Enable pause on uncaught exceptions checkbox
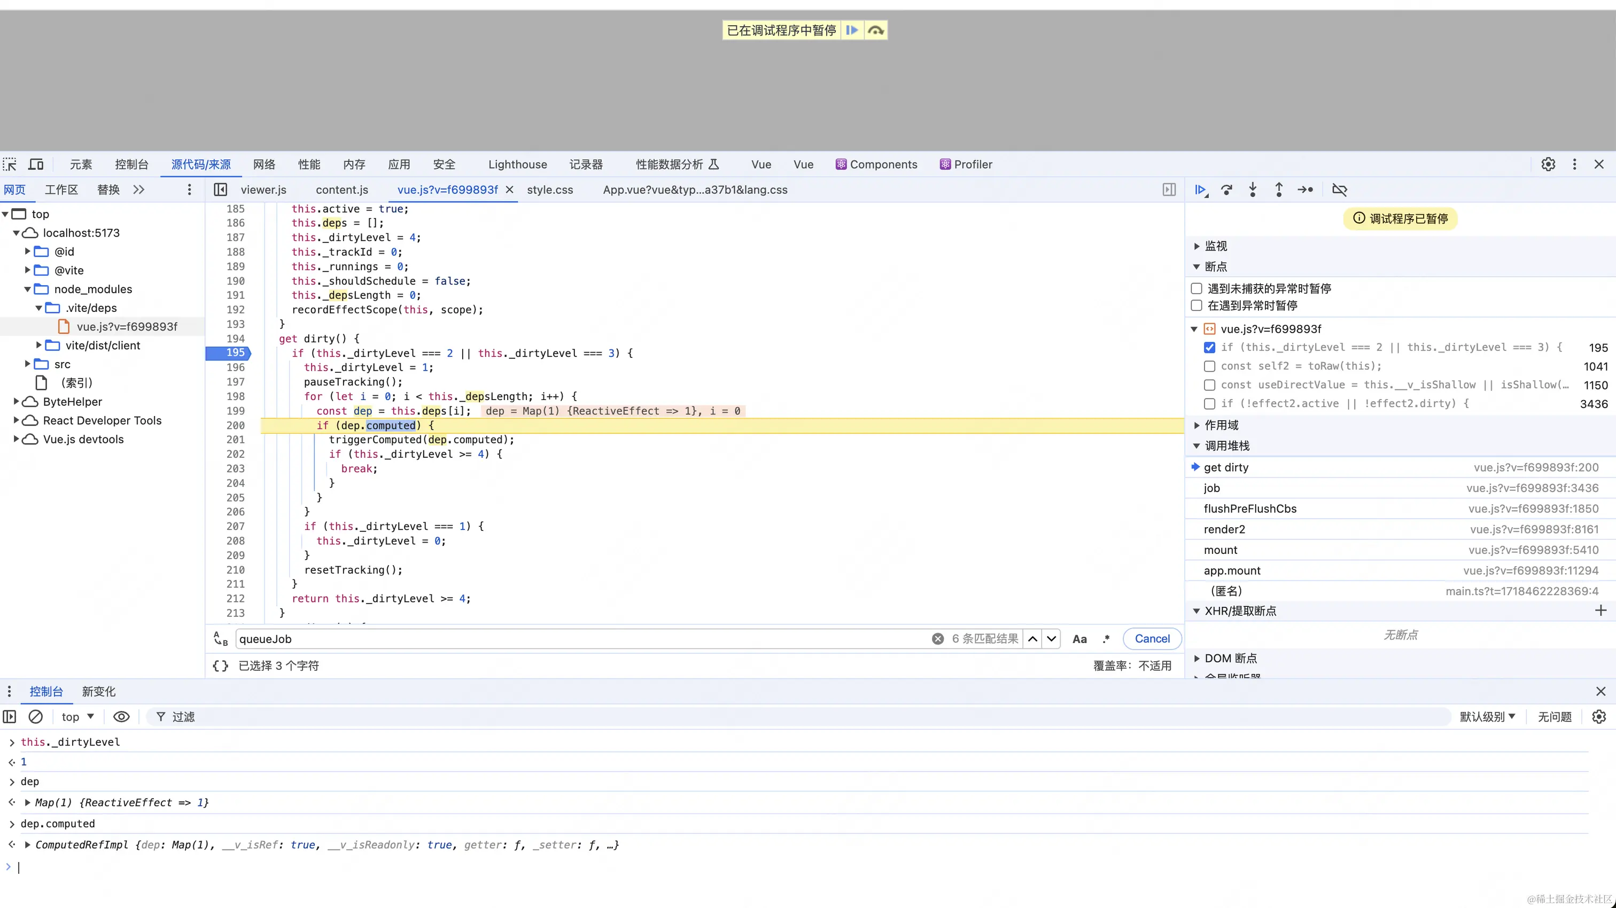Viewport: 1616px width, 908px height. pos(1197,288)
